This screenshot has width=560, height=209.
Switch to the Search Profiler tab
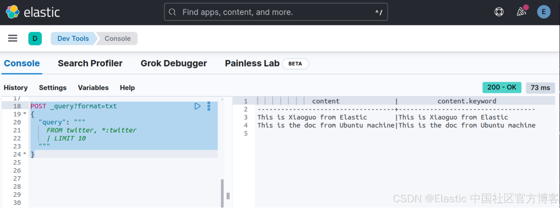click(90, 63)
